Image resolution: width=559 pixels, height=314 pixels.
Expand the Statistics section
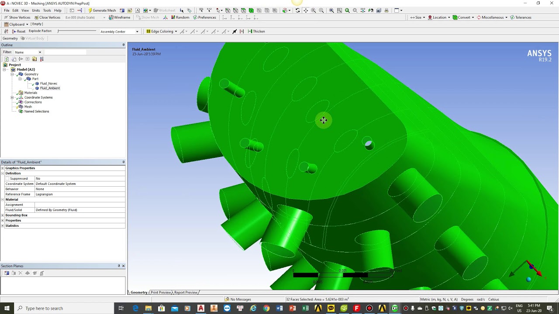point(3,225)
